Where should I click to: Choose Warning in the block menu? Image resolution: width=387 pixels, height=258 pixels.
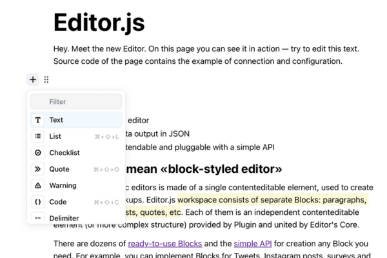click(x=76, y=185)
